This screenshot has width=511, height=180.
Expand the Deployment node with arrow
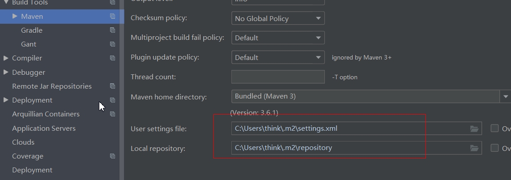pyautogui.click(x=6, y=100)
